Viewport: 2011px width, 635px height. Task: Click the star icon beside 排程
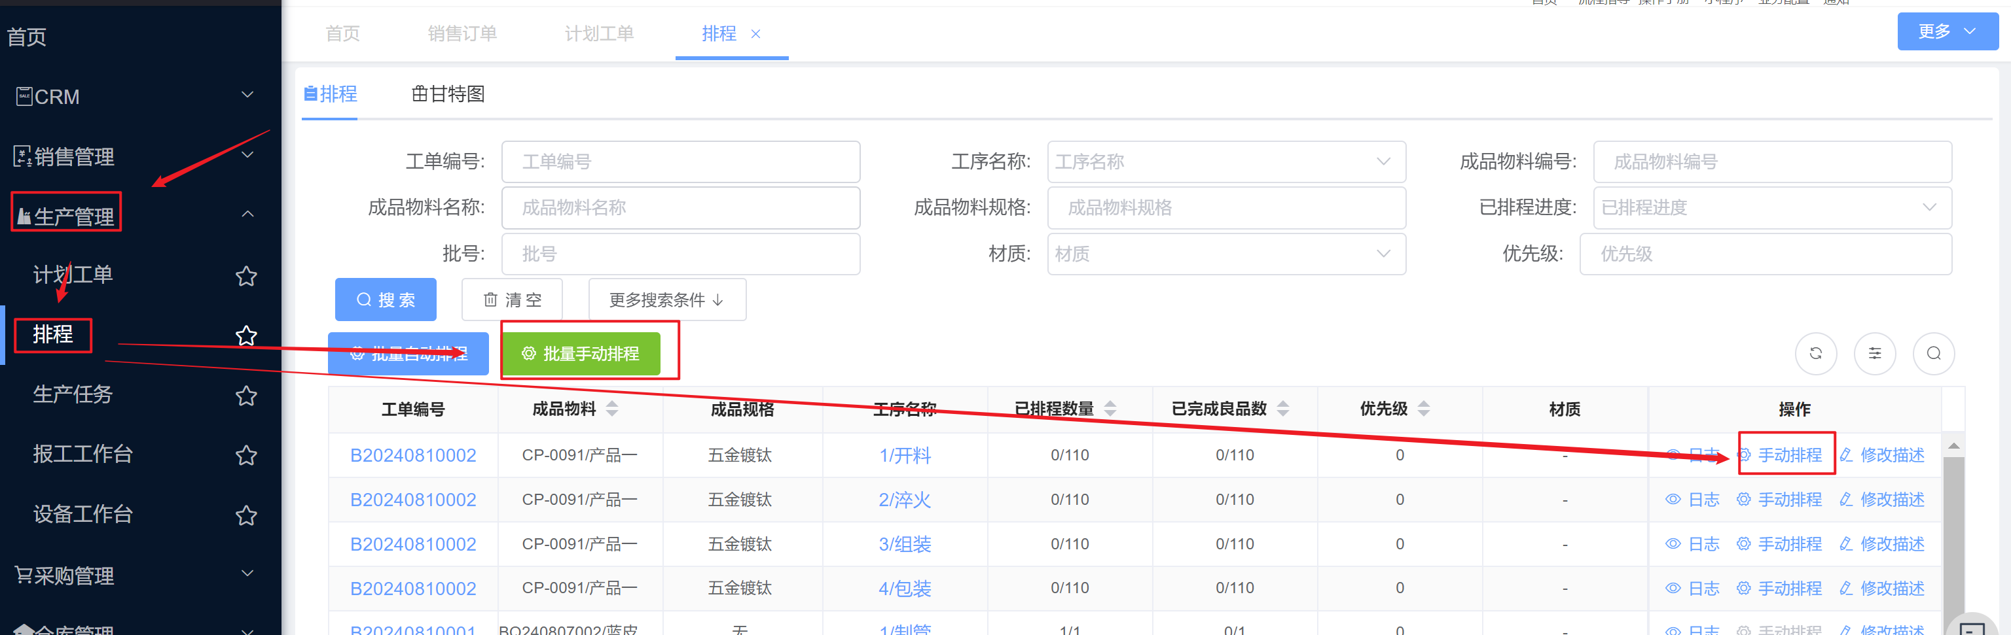pos(246,335)
